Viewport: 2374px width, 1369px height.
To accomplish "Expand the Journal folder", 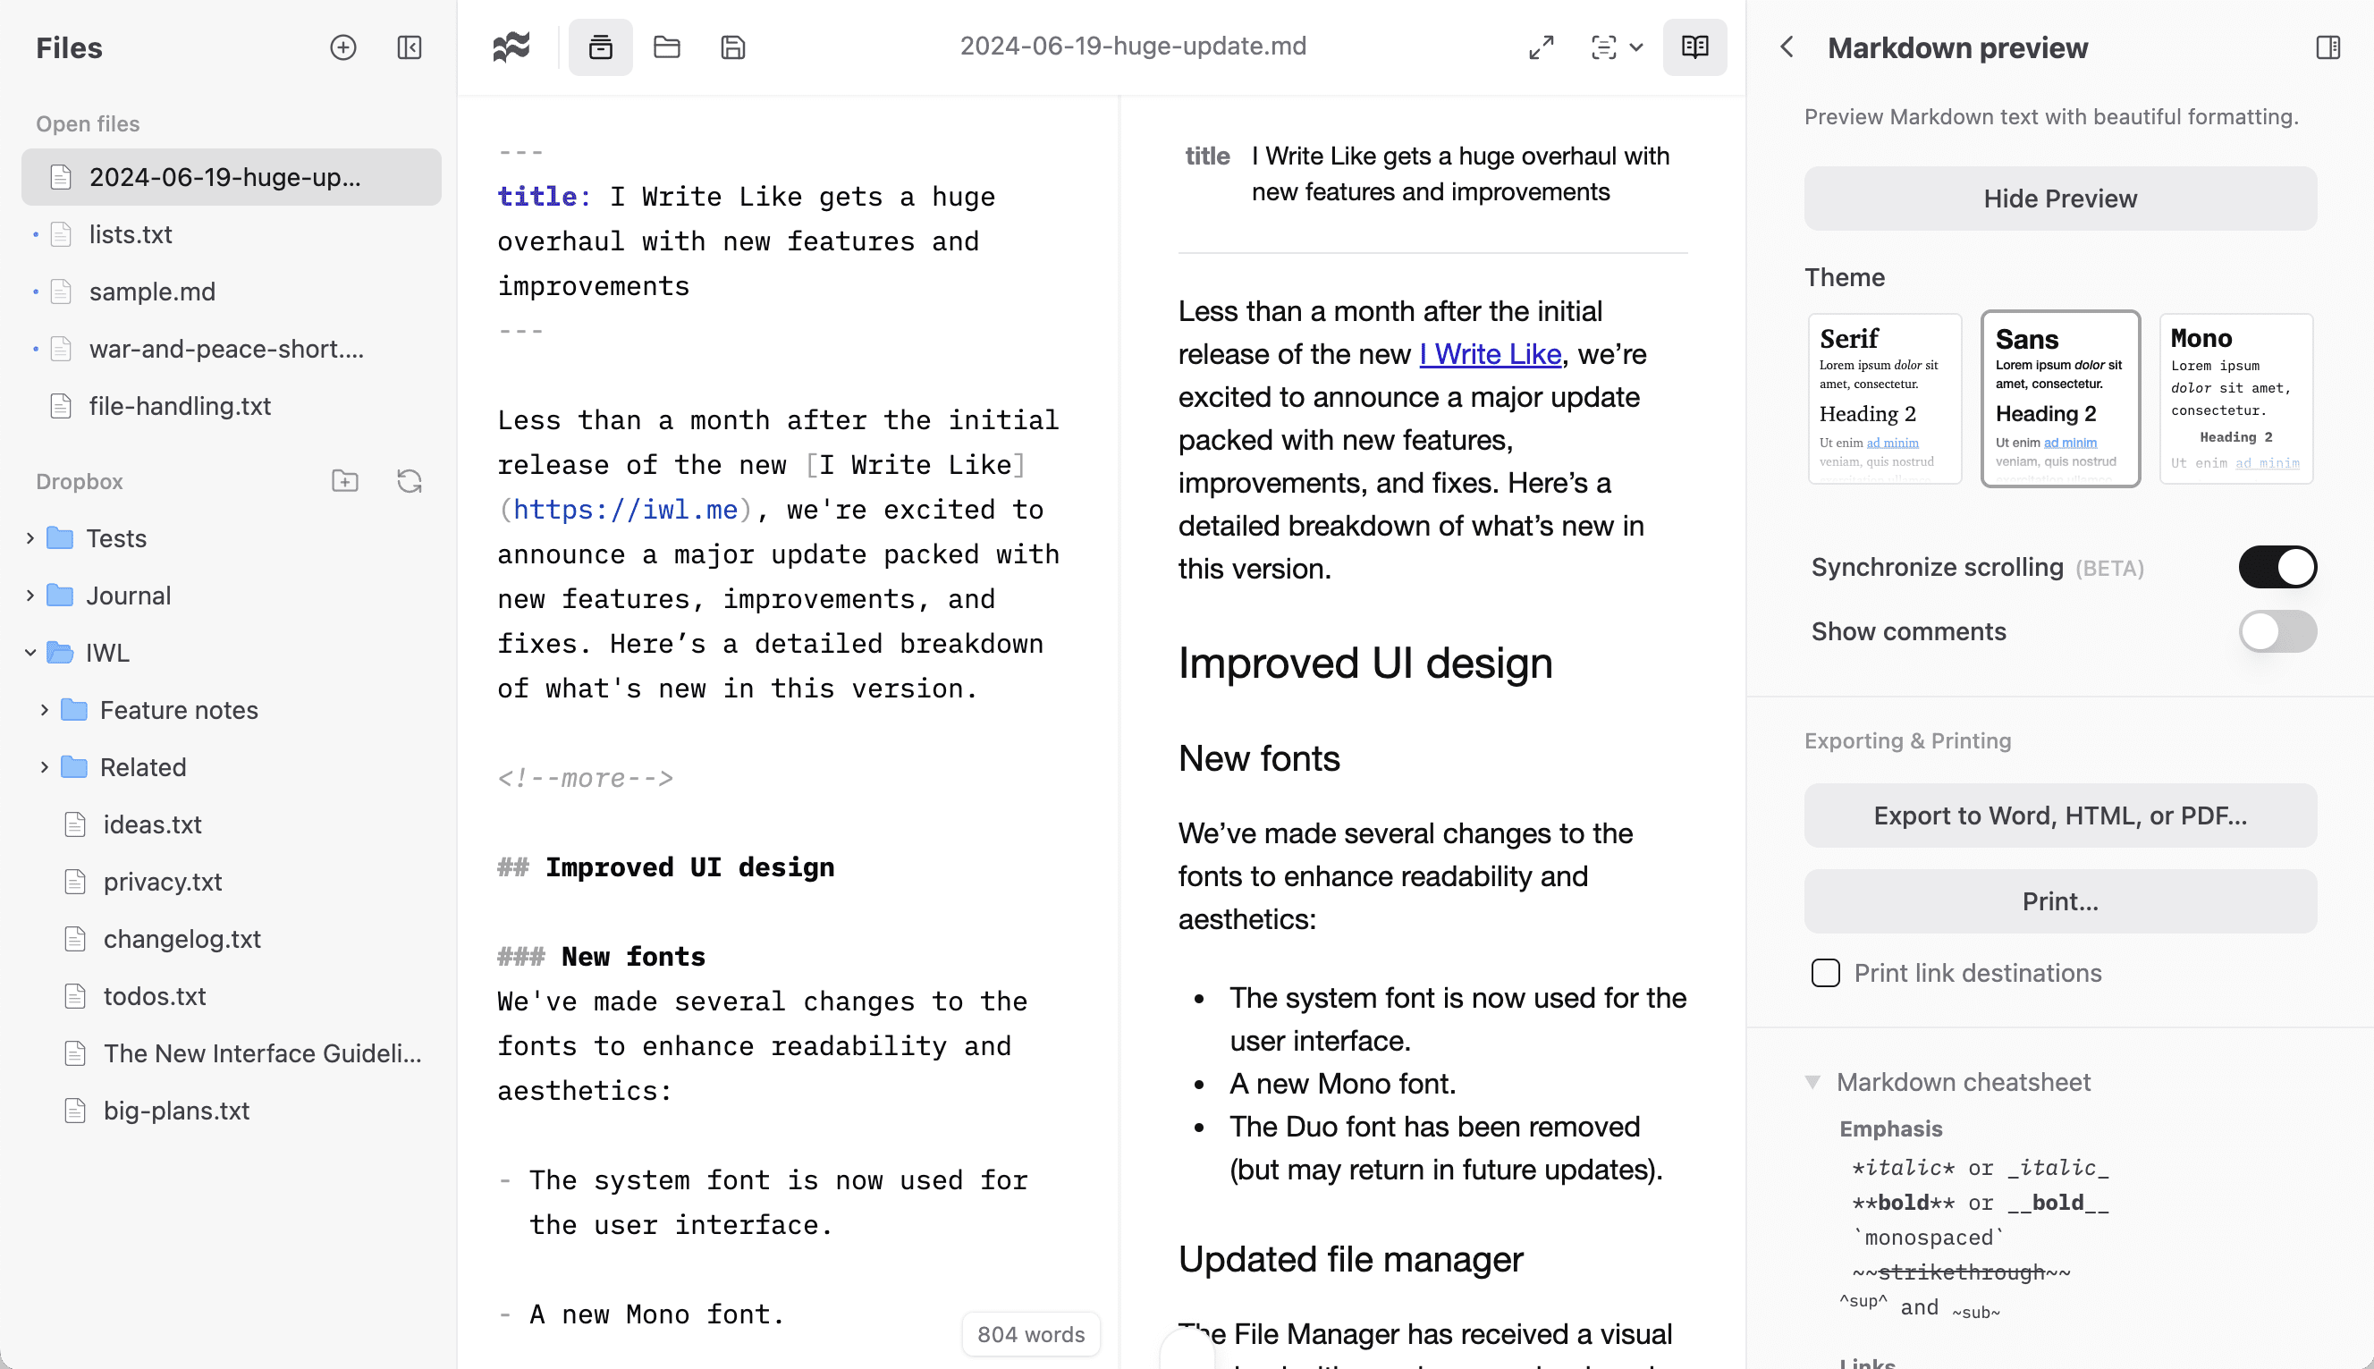I will coord(30,596).
